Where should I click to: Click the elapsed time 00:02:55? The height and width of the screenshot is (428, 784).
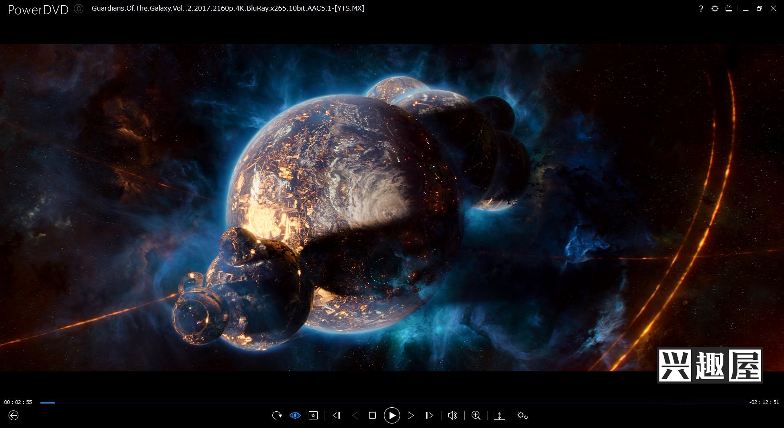point(18,402)
